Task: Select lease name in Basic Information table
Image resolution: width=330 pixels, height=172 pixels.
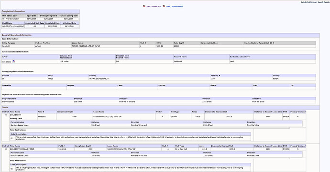Action: tap(106, 46)
